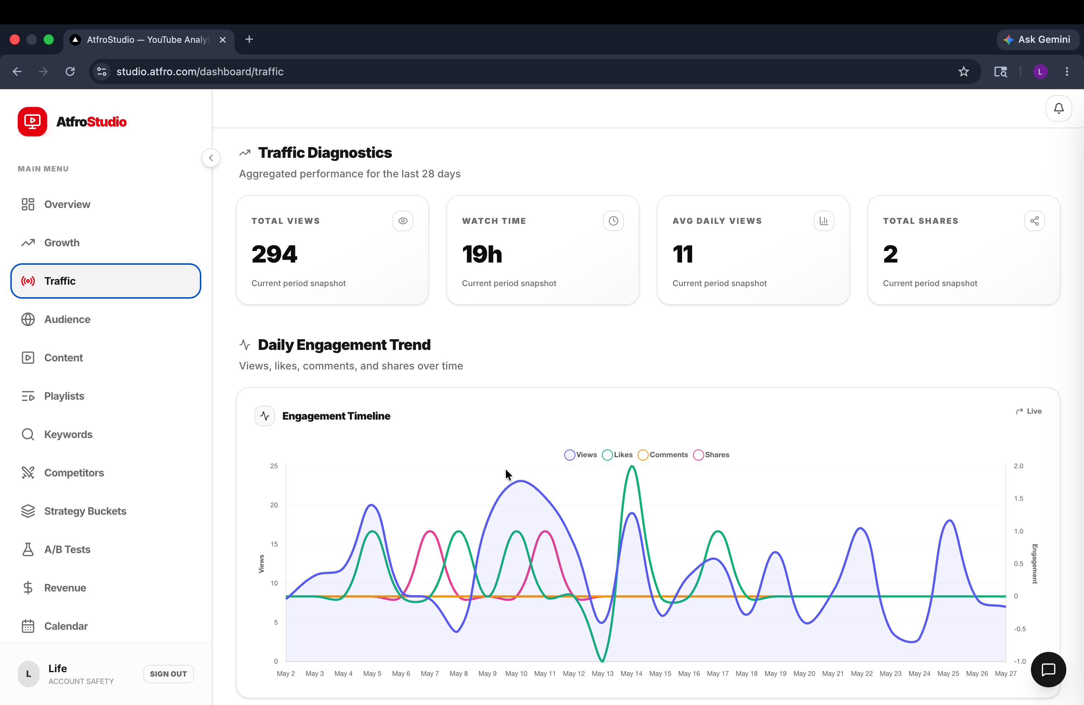Click the eye icon on Total Views card
This screenshot has width=1084, height=705.
tap(403, 221)
